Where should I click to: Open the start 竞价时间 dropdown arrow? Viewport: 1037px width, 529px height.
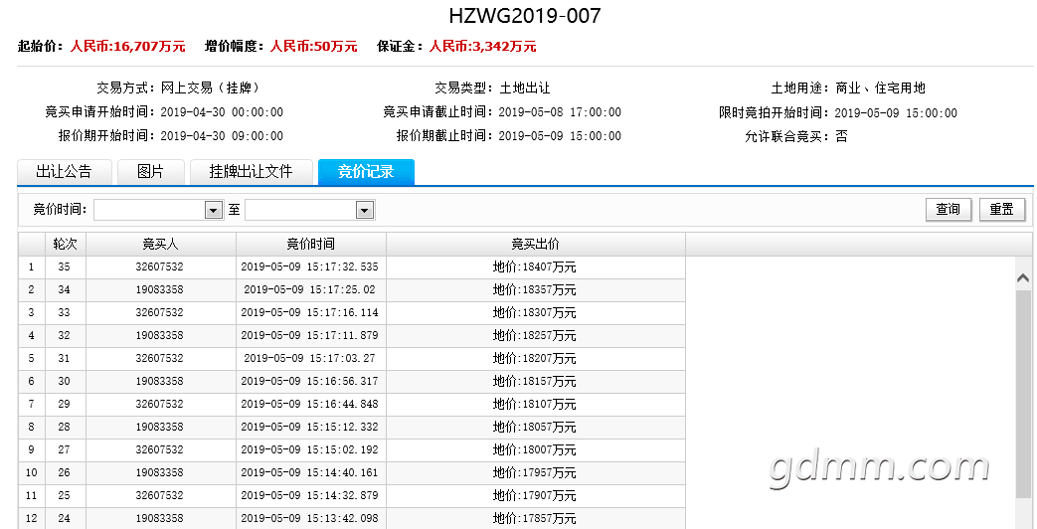214,210
